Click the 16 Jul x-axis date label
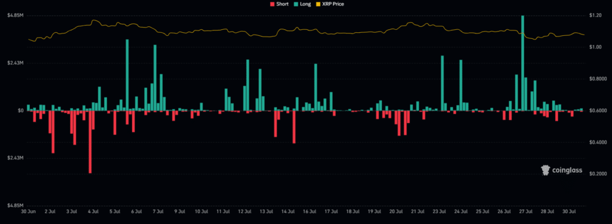Viewport: 612px width, 224px height. [310, 211]
